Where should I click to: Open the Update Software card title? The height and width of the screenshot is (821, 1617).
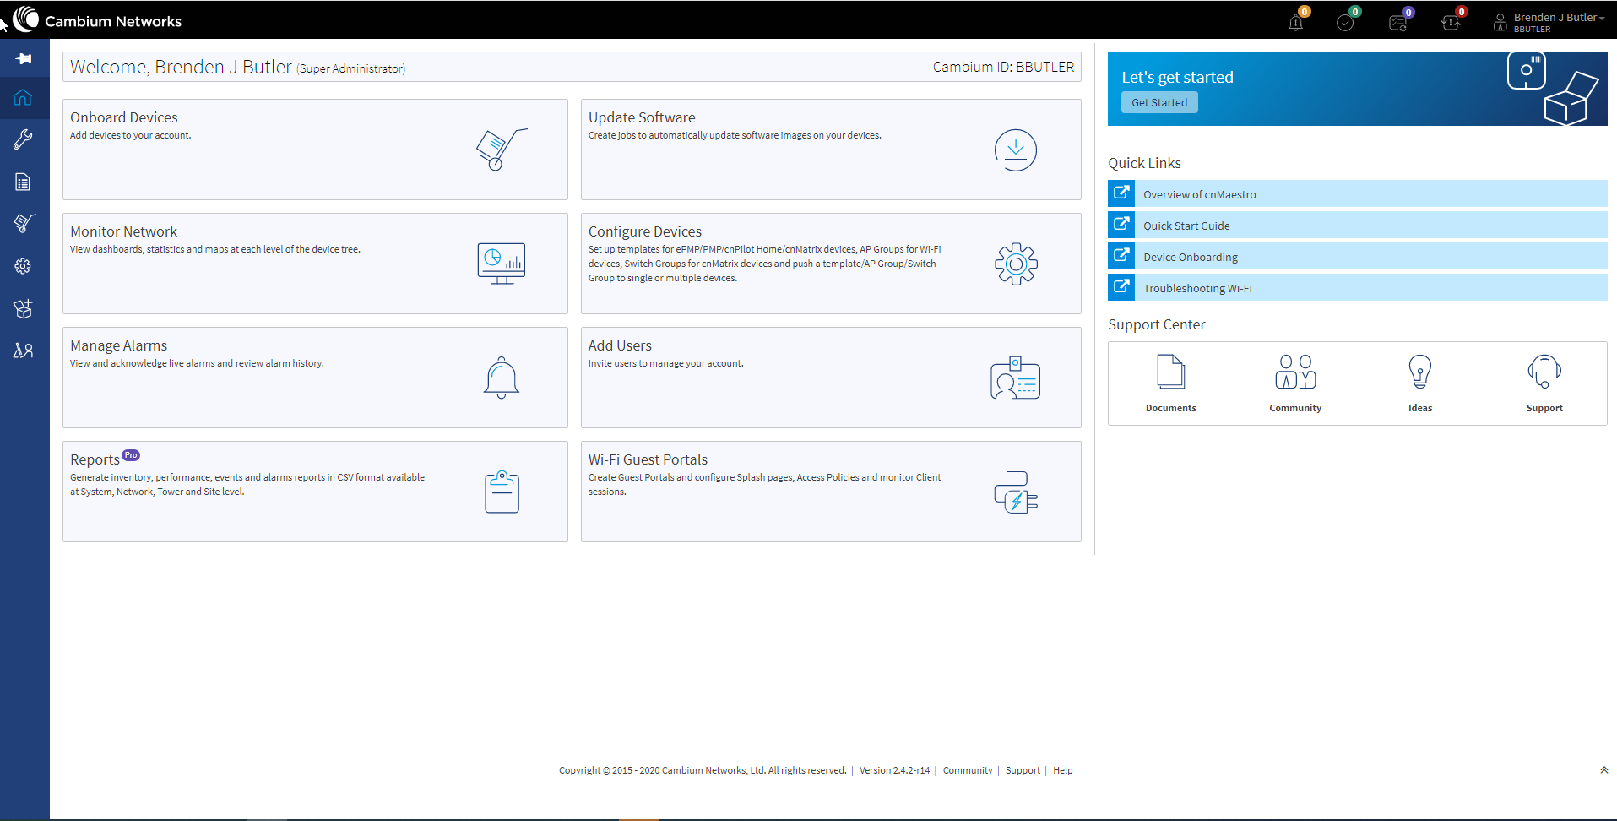pyautogui.click(x=642, y=117)
